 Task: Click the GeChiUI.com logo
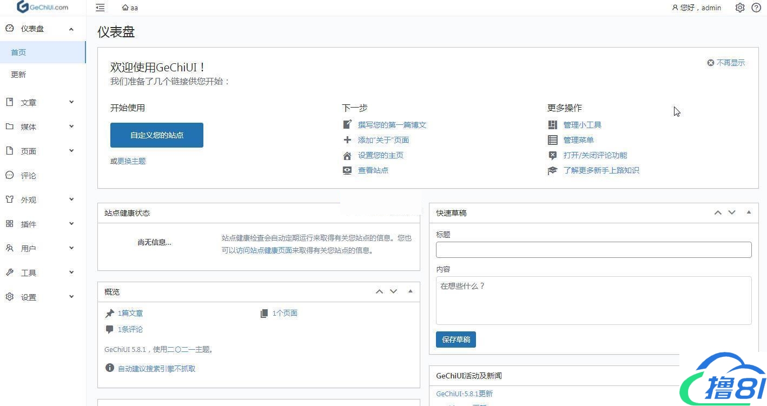(x=43, y=7)
